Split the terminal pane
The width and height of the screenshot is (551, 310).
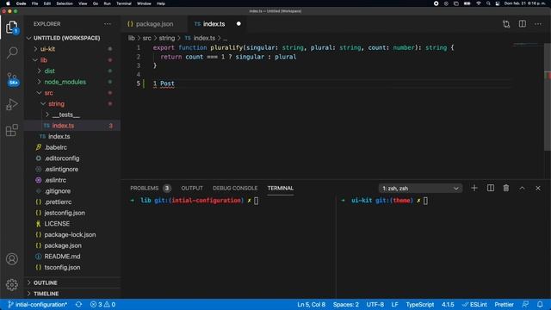coord(490,188)
